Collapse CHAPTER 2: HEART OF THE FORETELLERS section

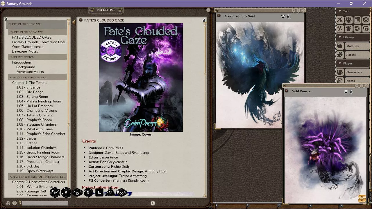pyautogui.click(x=37, y=176)
